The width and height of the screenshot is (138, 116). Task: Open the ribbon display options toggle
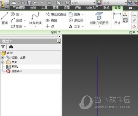click(131, 8)
